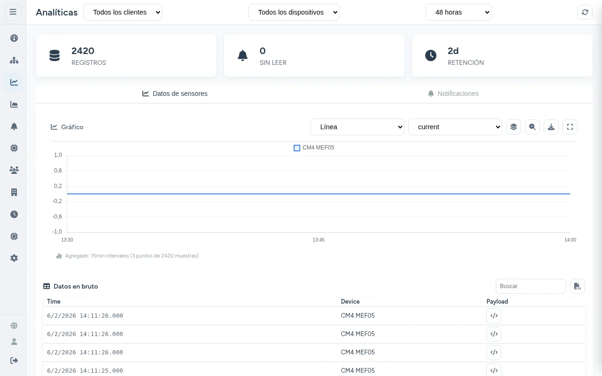This screenshot has width=602, height=376.
Task: Open the clock history icon in sidebar
Action: coord(14,214)
